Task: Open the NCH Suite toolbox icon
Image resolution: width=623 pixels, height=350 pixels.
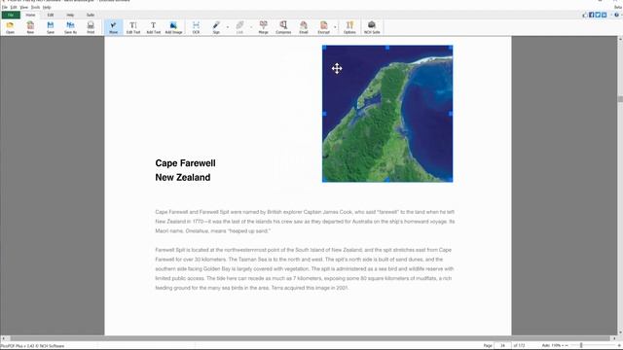Action: 372,27
